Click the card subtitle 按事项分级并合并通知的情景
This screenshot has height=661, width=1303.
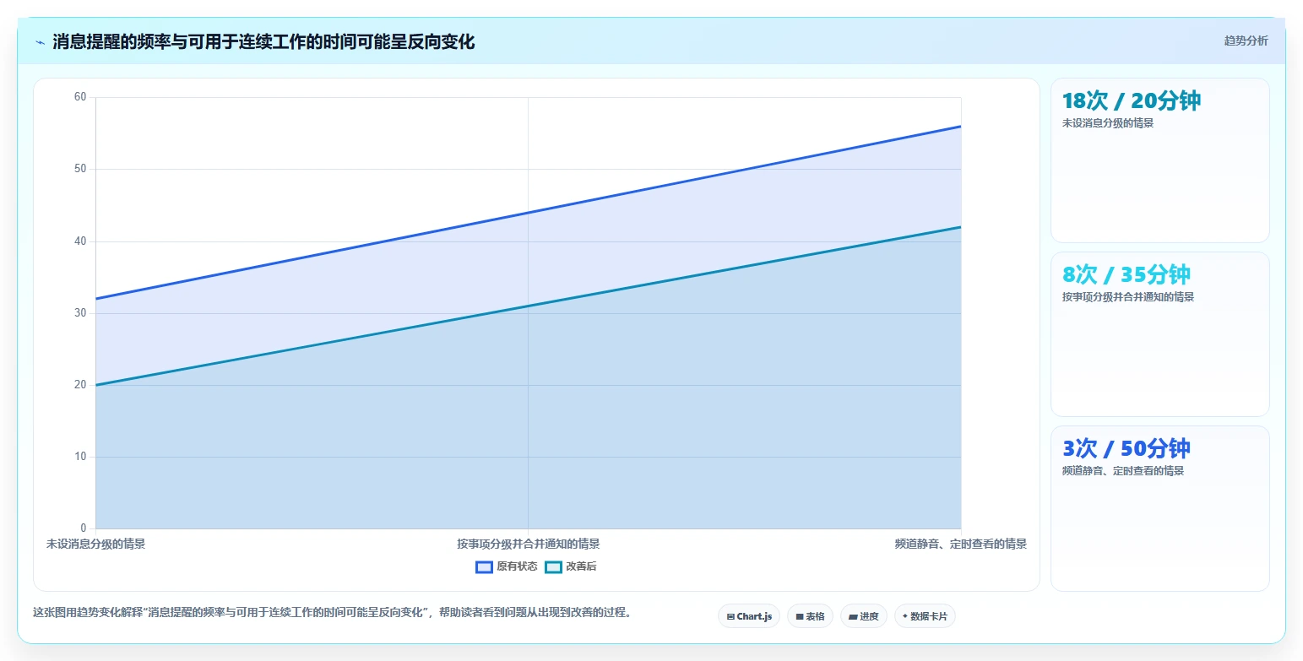pyautogui.click(x=1128, y=297)
